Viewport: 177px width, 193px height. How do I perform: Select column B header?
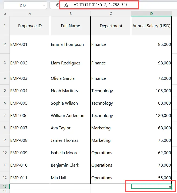click(x=70, y=13)
